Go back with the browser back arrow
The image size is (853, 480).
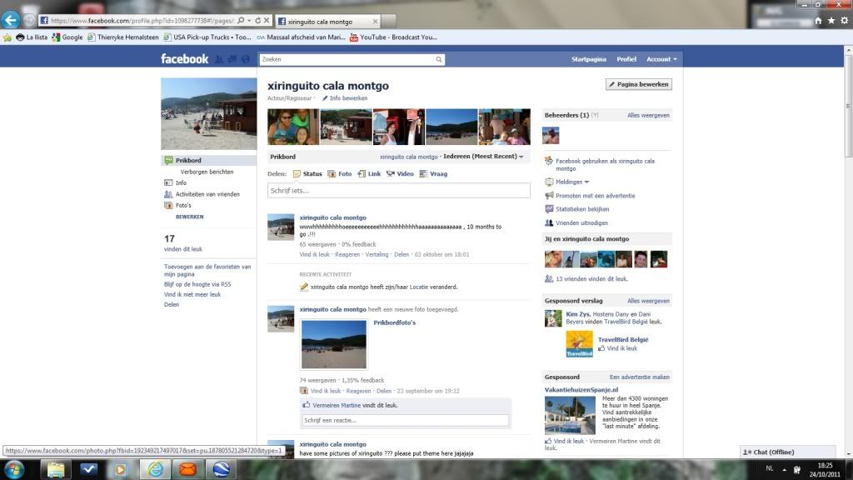pyautogui.click(x=10, y=20)
